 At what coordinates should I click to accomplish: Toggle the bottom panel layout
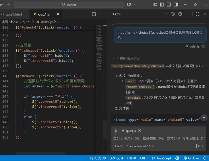click(169, 5)
